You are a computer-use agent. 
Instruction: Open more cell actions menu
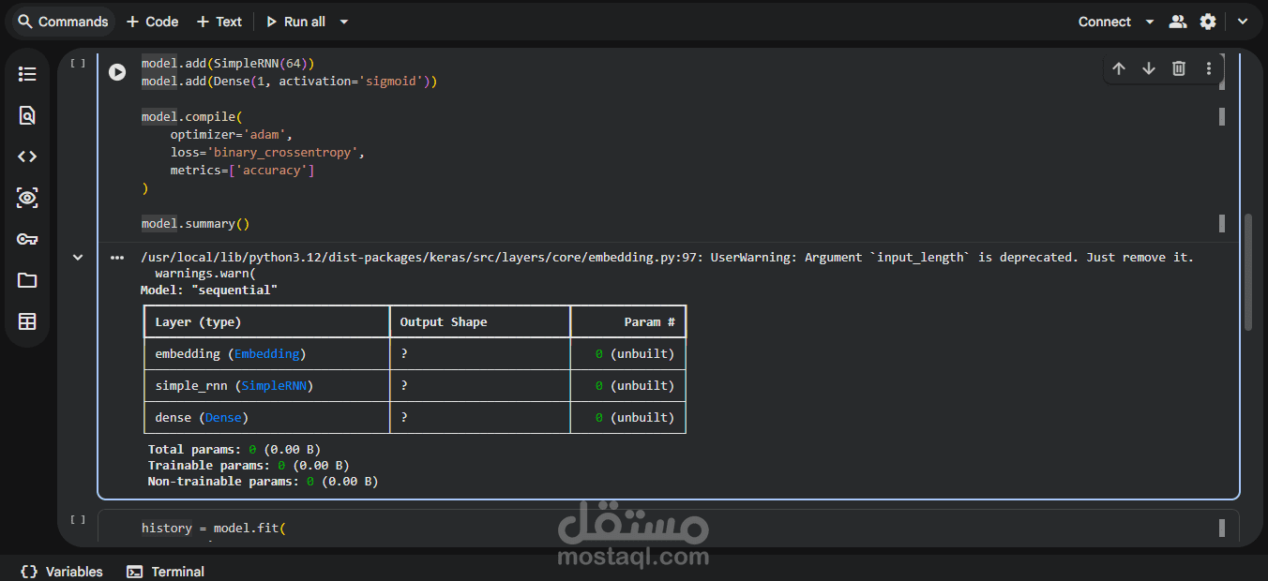[1209, 68]
